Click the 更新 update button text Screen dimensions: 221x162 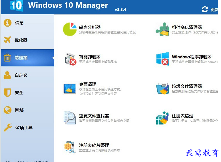coord(214,10)
